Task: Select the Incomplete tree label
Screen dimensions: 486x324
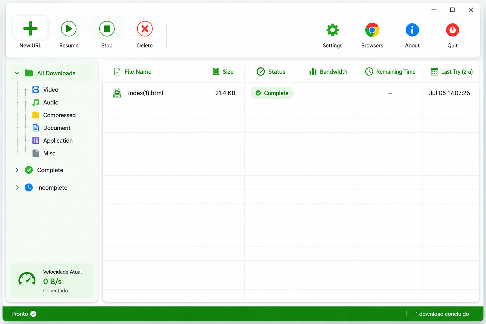Action: click(52, 188)
